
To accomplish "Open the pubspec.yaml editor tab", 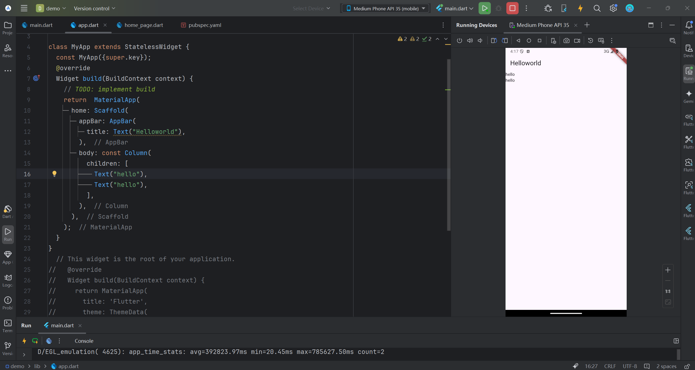I will pyautogui.click(x=205, y=25).
